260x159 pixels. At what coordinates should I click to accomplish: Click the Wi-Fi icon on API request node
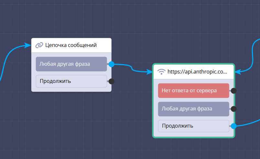tap(161, 72)
